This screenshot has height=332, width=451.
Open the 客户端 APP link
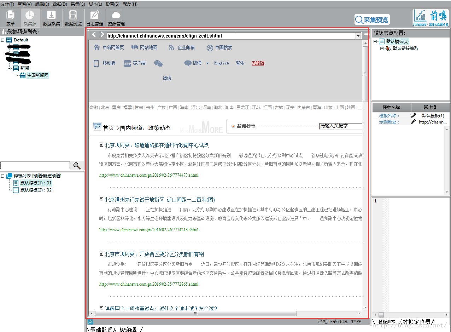point(139,63)
